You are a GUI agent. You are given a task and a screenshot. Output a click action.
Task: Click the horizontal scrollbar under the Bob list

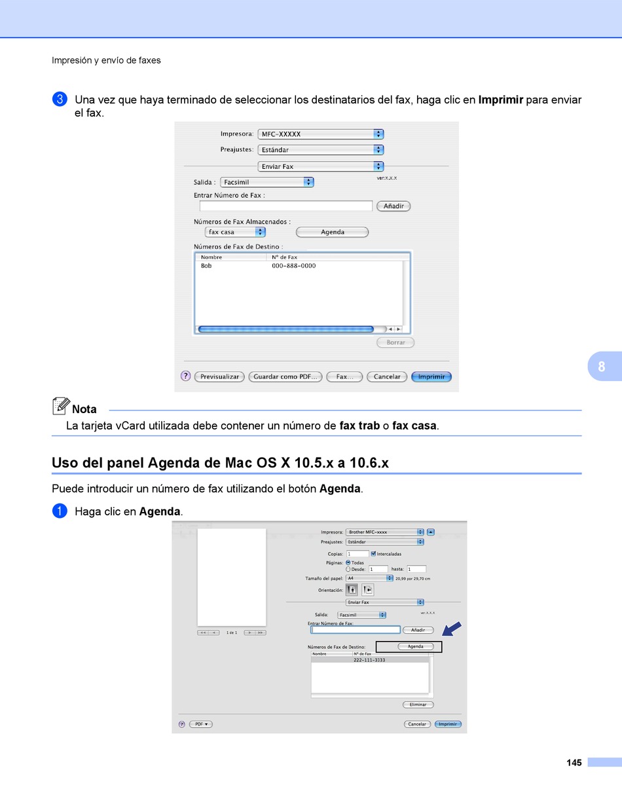[x=285, y=329]
